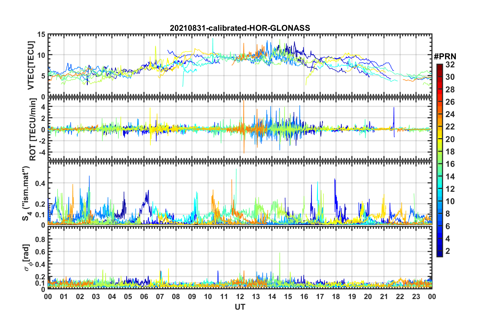Viewport: 480px width, 321px height.
Task: Select the x-axis tick label 18
Action: click(x=336, y=297)
